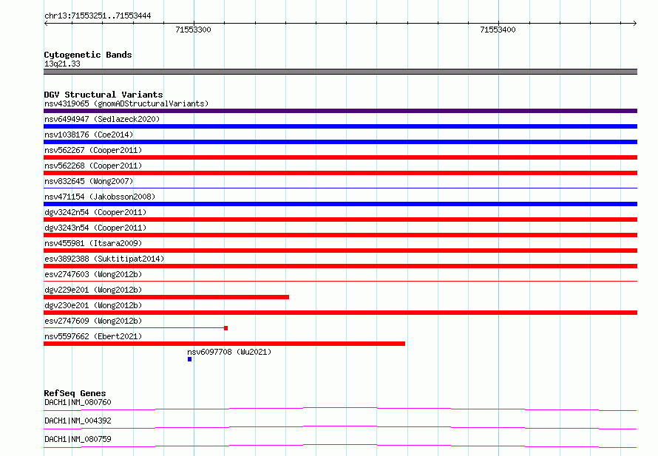The width and height of the screenshot is (658, 456).
Task: Open the DGV Structural Variants track title
Action: coord(104,95)
